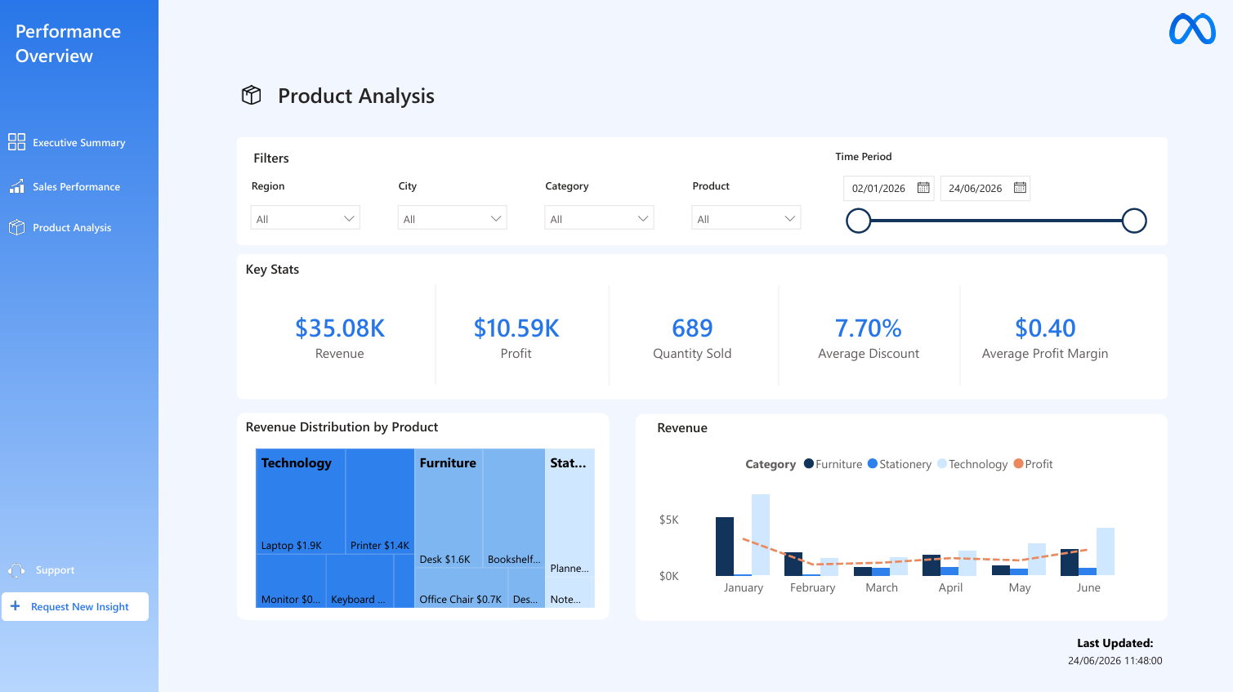
Task: Click the Meta logo icon
Action: [1192, 29]
